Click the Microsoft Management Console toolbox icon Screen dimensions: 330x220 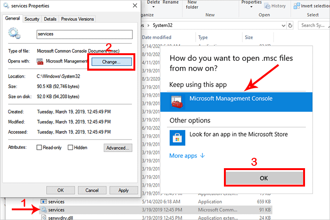[177, 102]
